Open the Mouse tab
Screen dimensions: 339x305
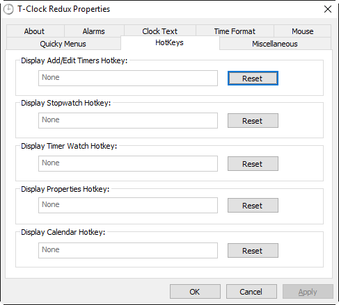tap(302, 31)
